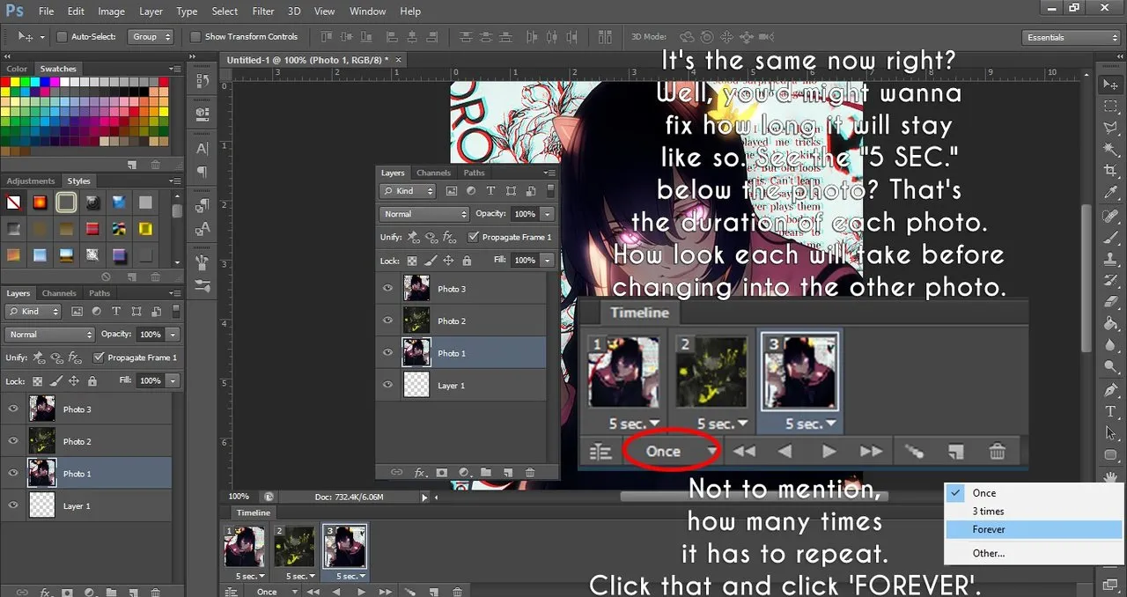Switch to the Adjustments tab
Viewport: 1127px width, 597px height.
pyautogui.click(x=31, y=181)
